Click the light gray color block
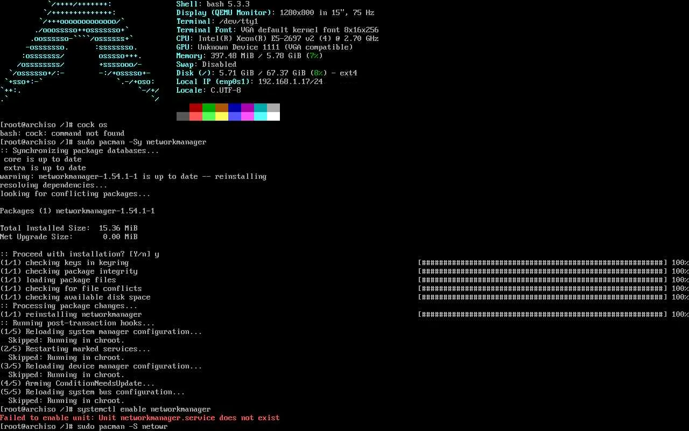 point(273,108)
